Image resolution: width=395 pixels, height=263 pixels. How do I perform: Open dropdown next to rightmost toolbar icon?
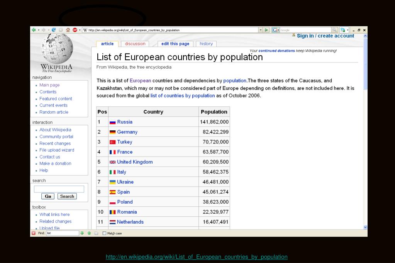pyautogui.click(x=348, y=30)
